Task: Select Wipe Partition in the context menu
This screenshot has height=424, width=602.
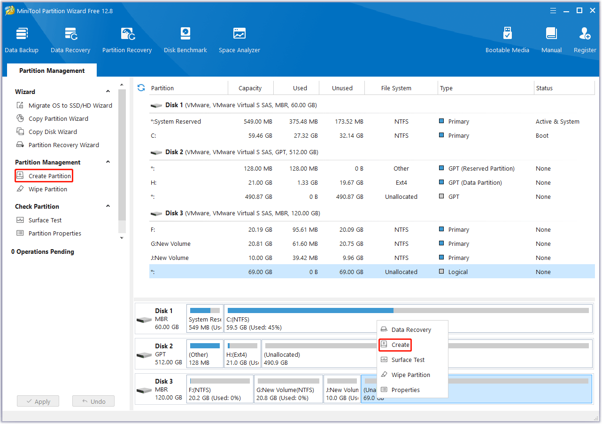Action: point(412,375)
